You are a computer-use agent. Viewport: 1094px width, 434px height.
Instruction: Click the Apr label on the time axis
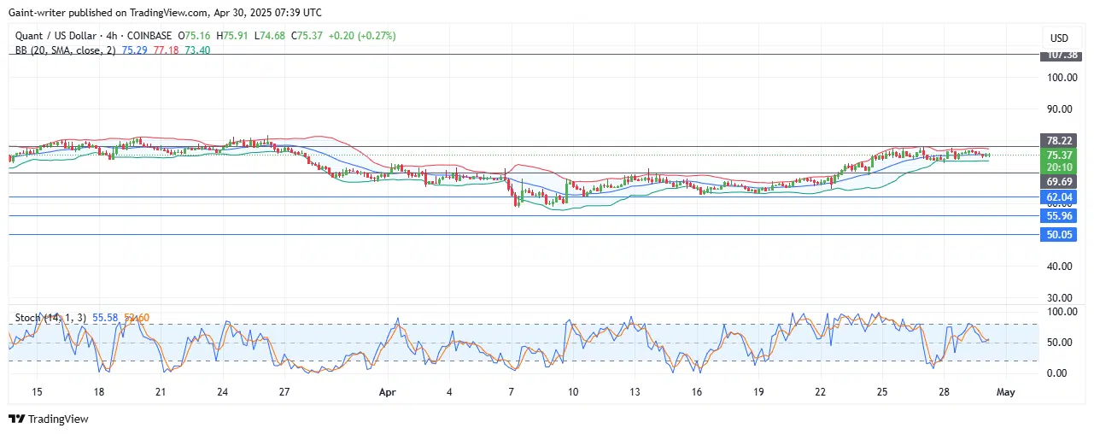coord(389,392)
